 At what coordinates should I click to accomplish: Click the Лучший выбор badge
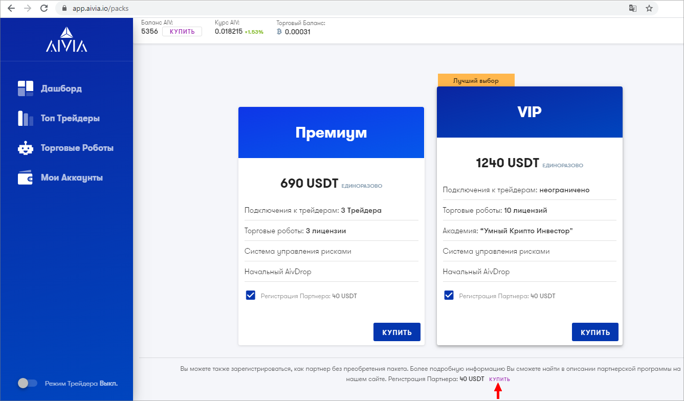click(476, 80)
